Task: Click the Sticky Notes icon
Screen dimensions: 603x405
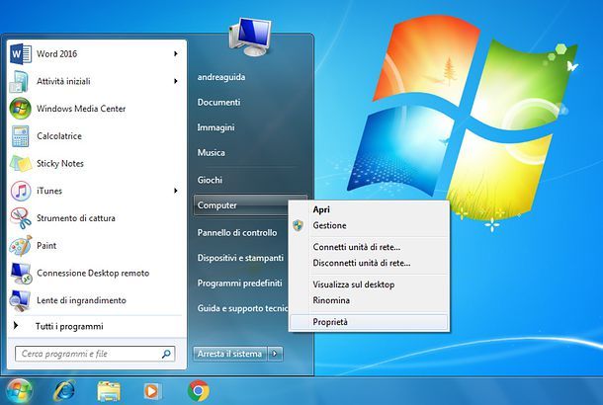Action: 21,163
